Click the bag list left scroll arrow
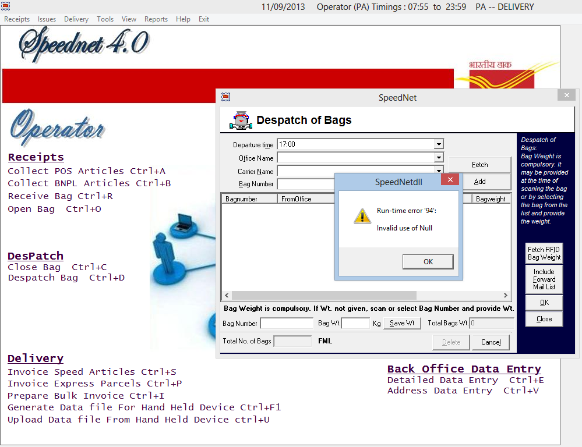 click(227, 295)
